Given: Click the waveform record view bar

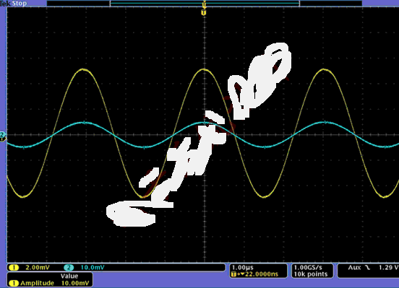Looking at the screenshot, I should coord(205,4).
